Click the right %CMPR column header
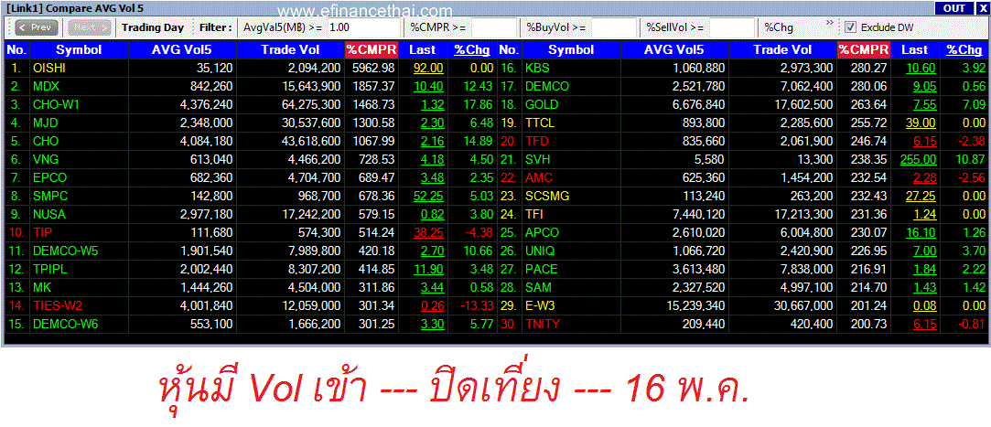The image size is (991, 427). pyautogui.click(x=864, y=50)
